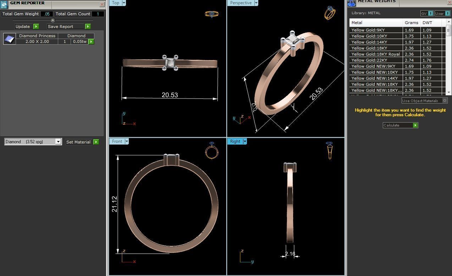This screenshot has height=276, width=452.
Task: Click the ring icon in Right viewport
Action: 330,151
